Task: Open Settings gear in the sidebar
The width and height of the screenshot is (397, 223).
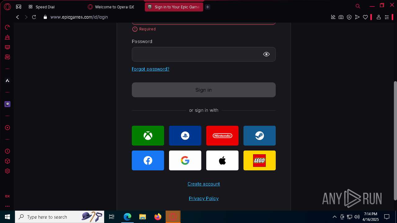Action: pyautogui.click(x=7, y=171)
